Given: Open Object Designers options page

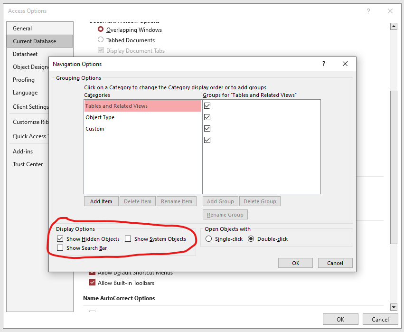Looking at the screenshot, I should [28, 67].
